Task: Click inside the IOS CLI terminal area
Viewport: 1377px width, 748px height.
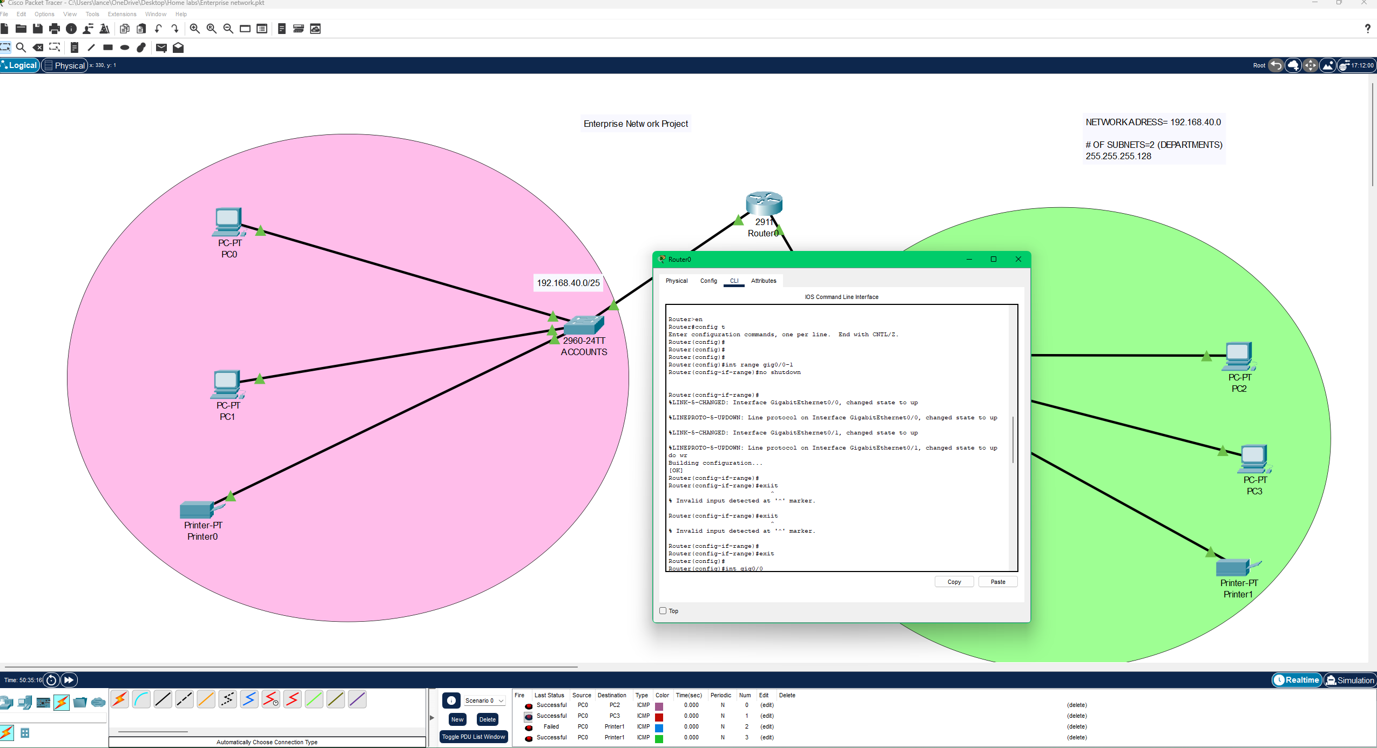Action: click(837, 437)
